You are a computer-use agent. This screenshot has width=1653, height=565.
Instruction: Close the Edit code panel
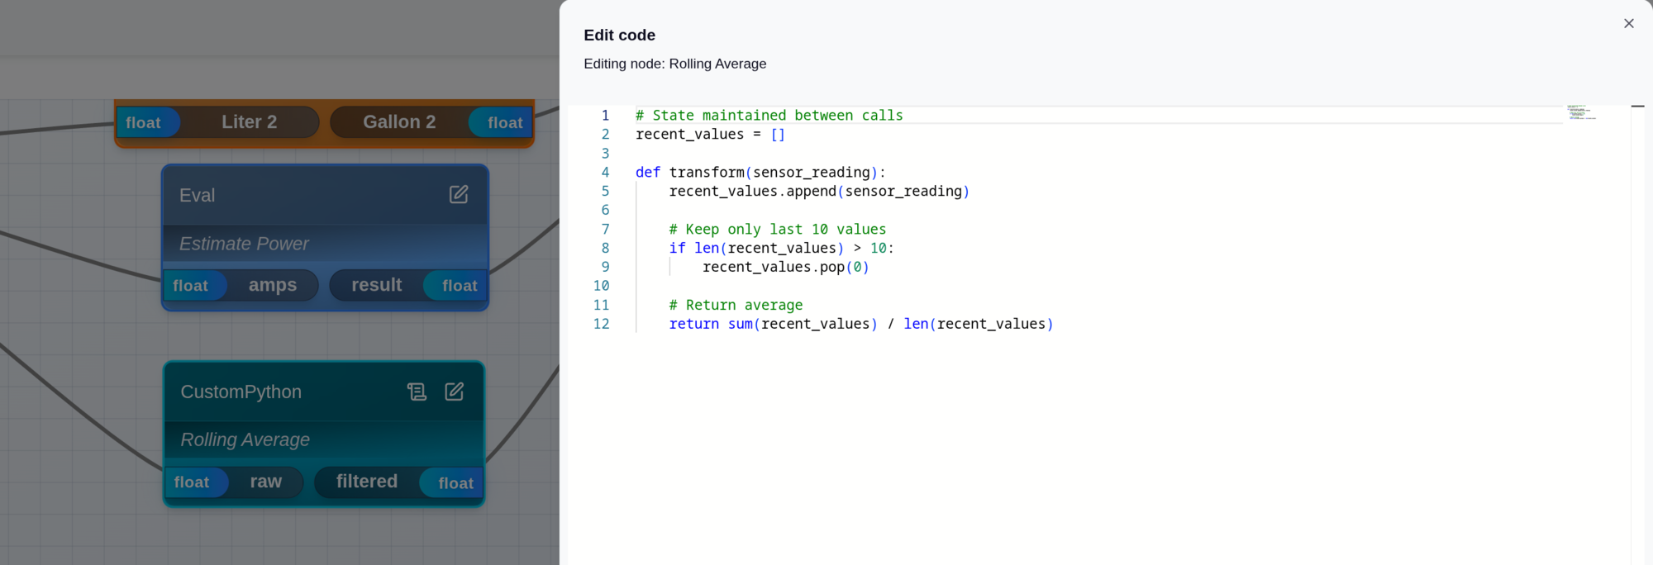(1628, 23)
